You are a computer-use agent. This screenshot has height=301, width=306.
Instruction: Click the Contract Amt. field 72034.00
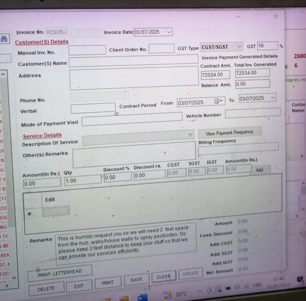(x=216, y=75)
